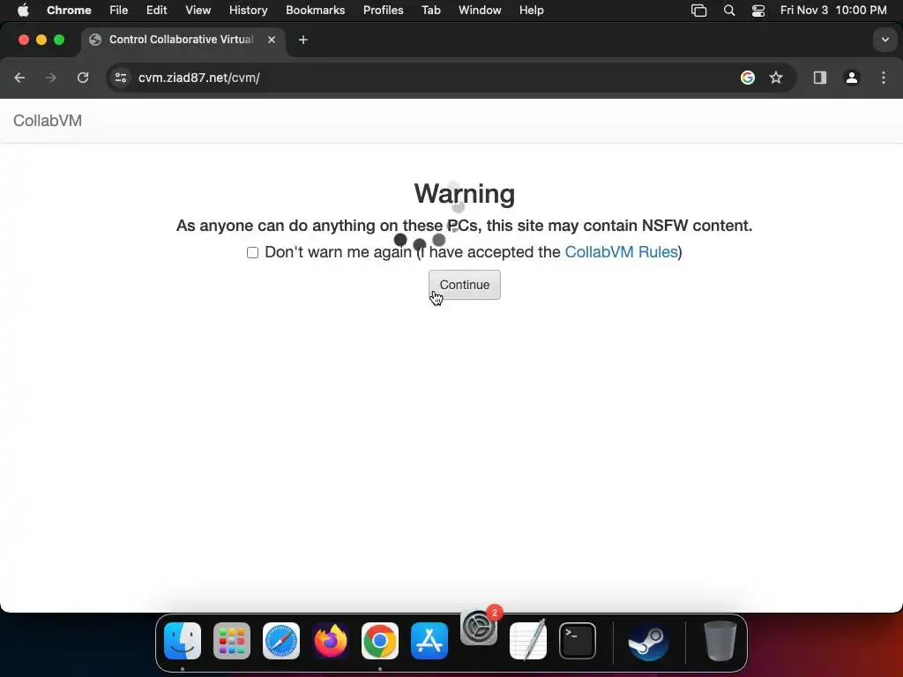This screenshot has width=903, height=677.
Task: Open Finder from the Dock
Action: pos(183,641)
